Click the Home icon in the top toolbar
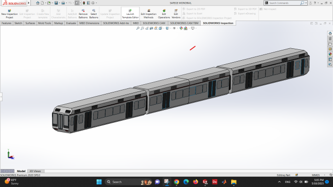 coord(38,3)
